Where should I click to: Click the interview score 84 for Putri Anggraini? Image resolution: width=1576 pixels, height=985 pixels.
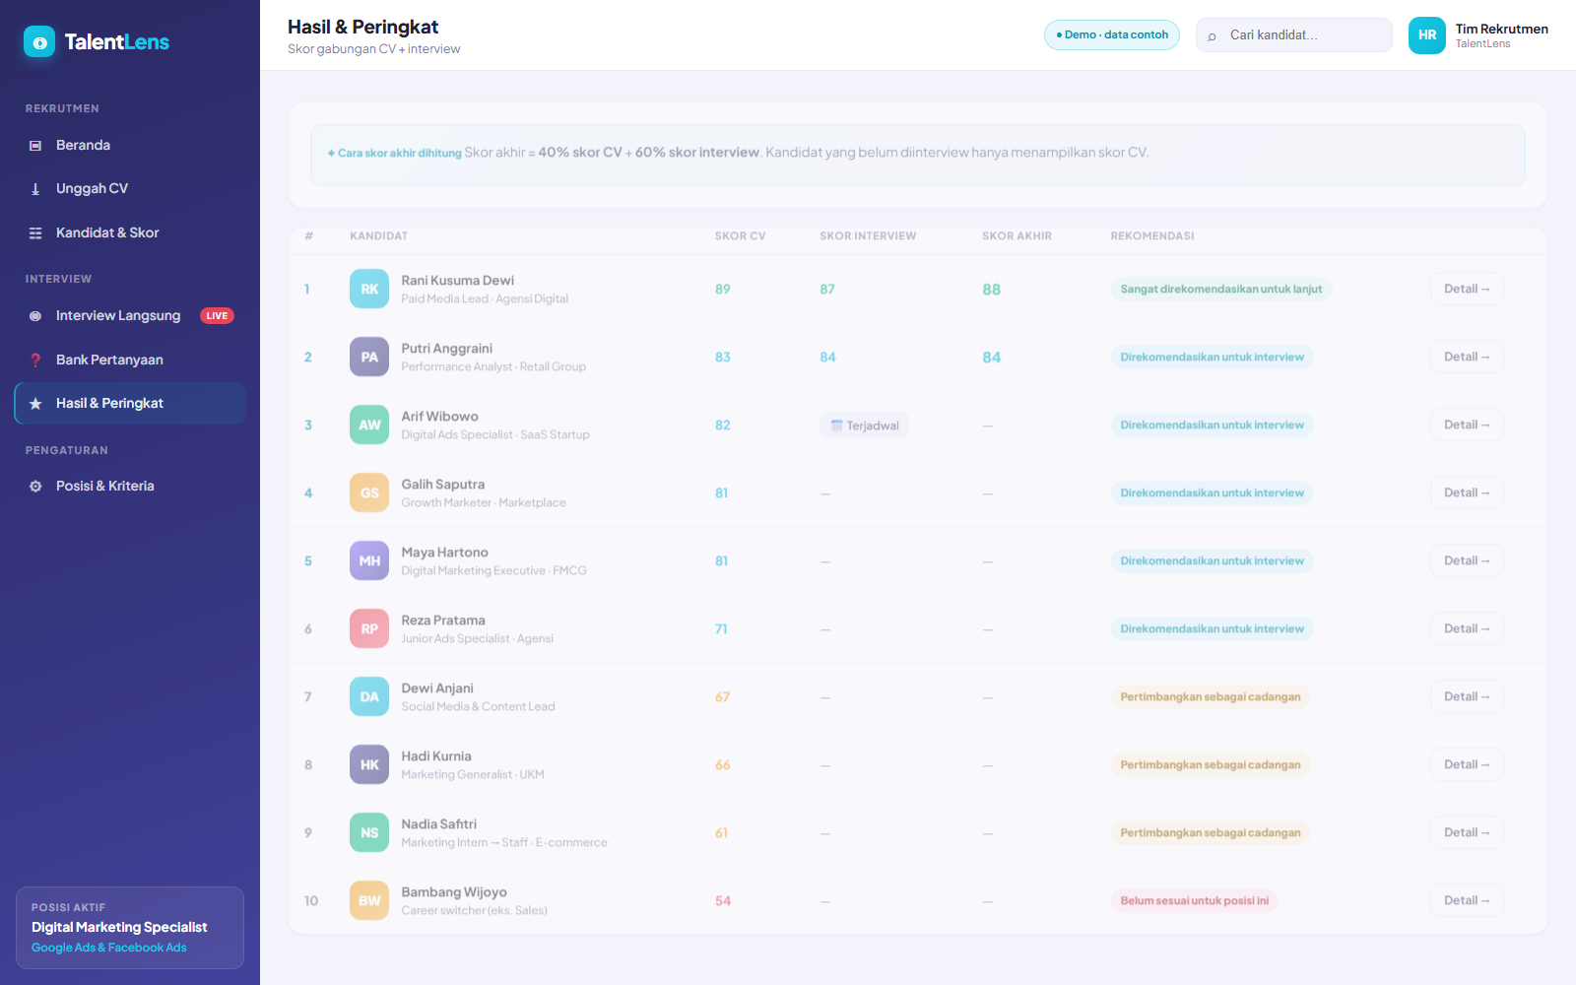(x=827, y=358)
